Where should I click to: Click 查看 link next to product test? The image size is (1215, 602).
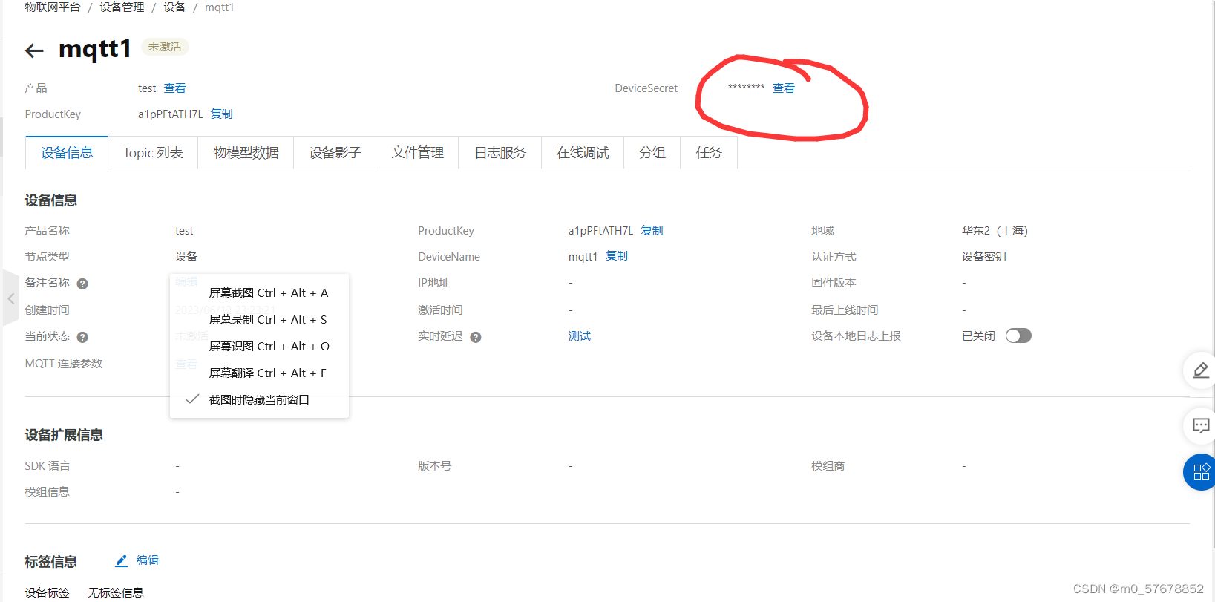coord(174,88)
